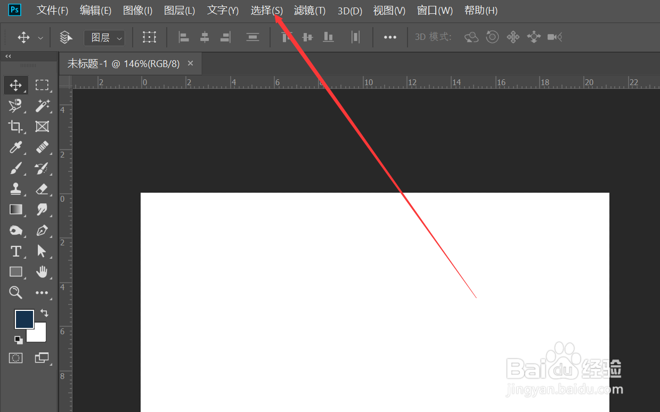Click the 3D pan four-arrow icon
Screen dimensions: 660x412
tap(513, 37)
